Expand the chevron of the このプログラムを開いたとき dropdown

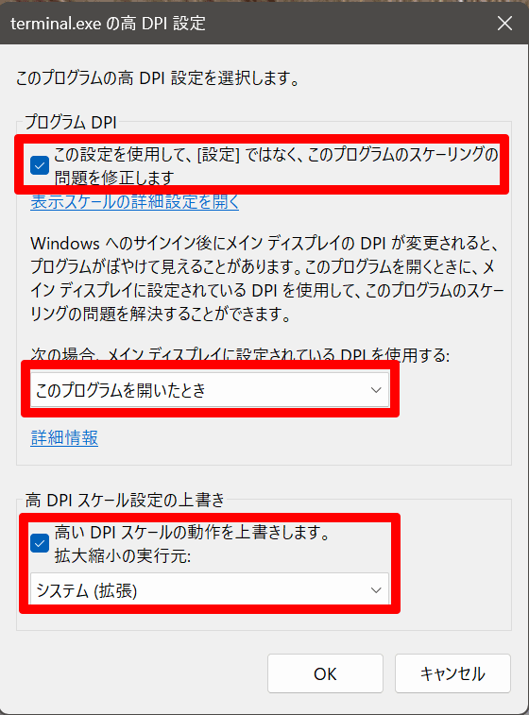(376, 390)
